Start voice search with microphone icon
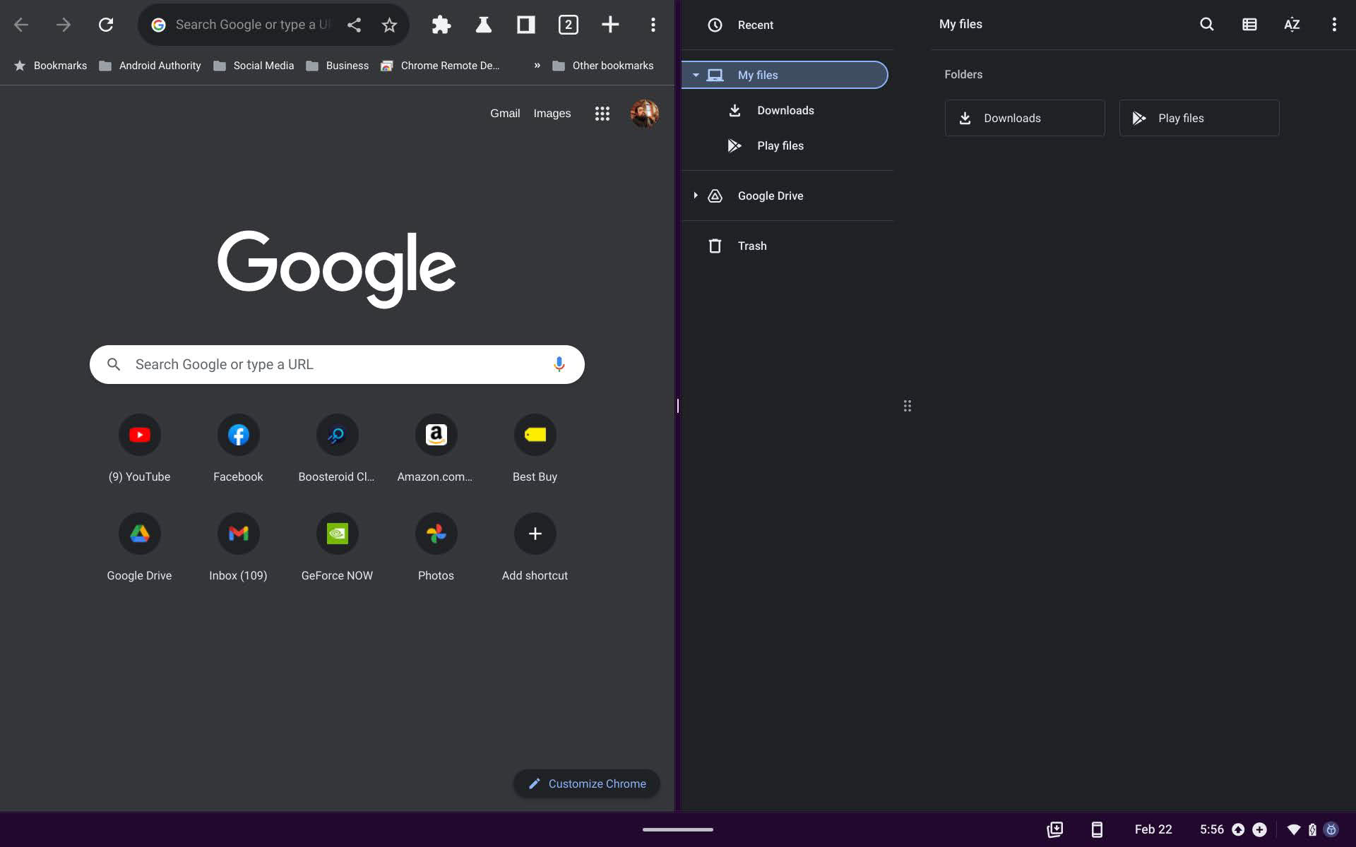 pyautogui.click(x=559, y=364)
